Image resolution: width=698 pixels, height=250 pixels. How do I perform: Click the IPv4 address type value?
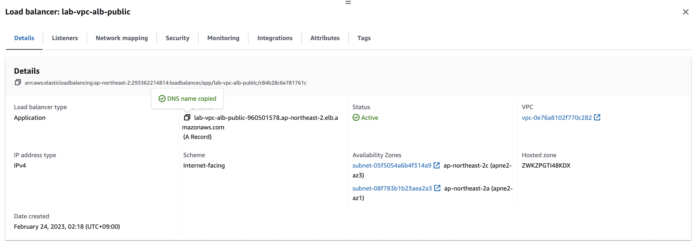click(x=20, y=165)
